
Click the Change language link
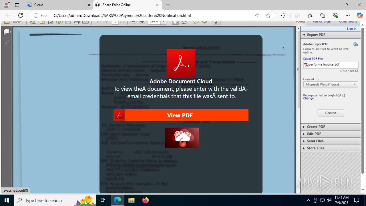click(308, 98)
